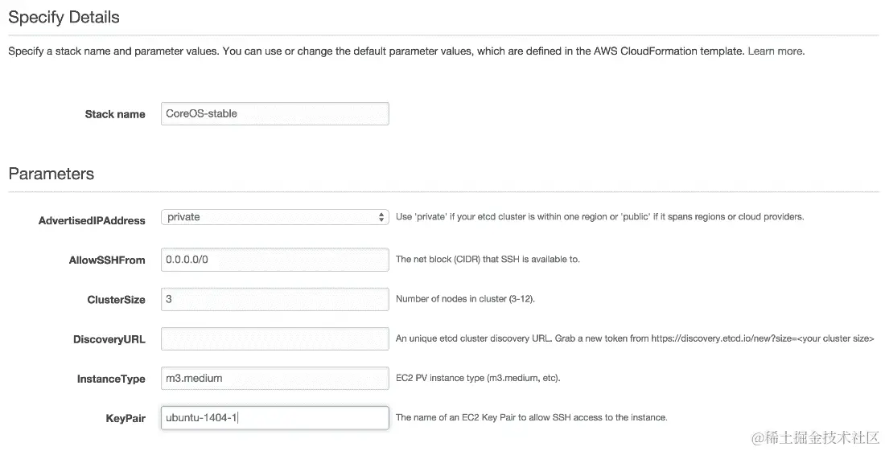This screenshot has width=885, height=451.
Task: Select the AllowSSHFrom label text
Action: click(107, 260)
